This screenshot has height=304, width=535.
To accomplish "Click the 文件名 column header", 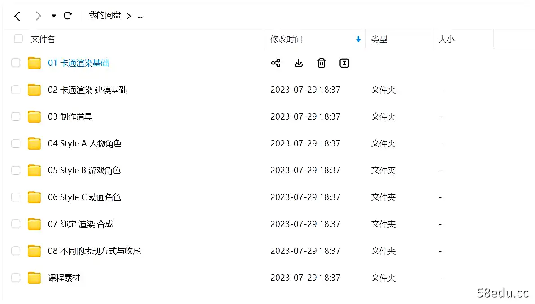I will click(43, 39).
